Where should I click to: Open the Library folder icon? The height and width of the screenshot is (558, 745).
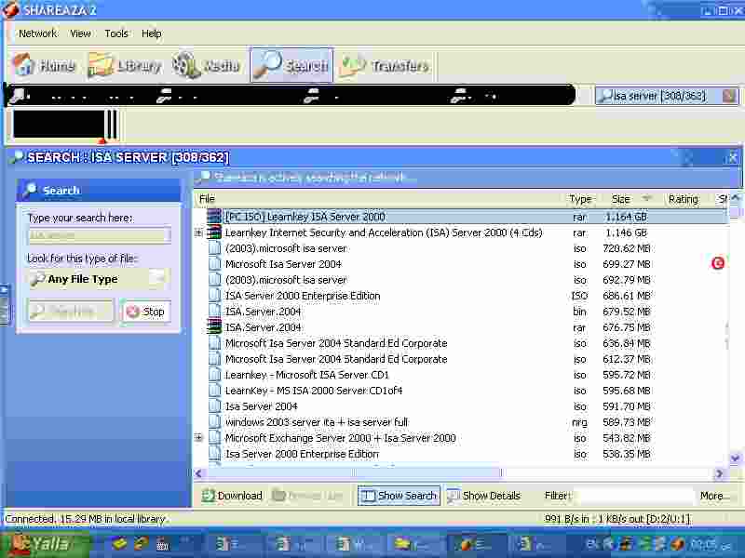tap(101, 64)
